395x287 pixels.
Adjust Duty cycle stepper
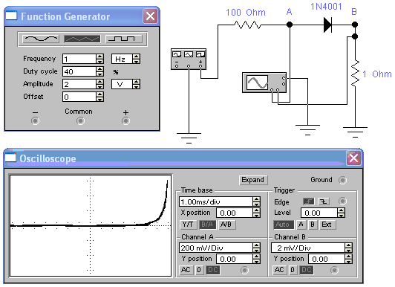pyautogui.click(x=99, y=71)
